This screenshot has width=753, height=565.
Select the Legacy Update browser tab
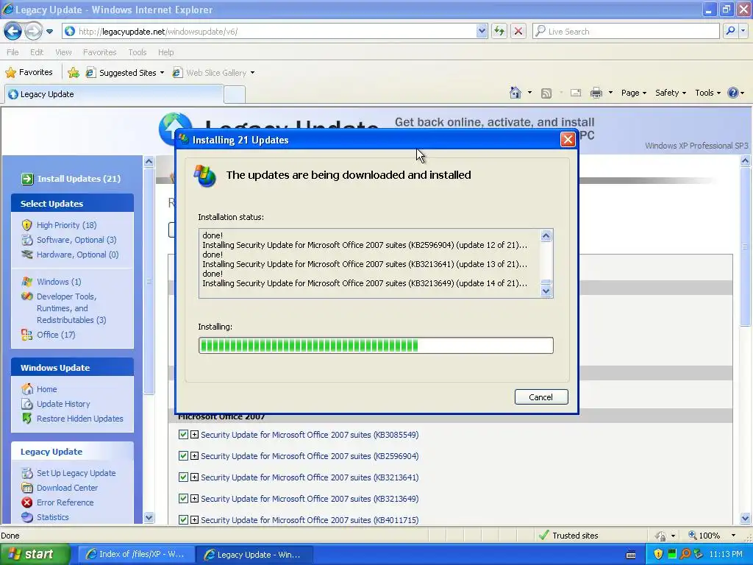pyautogui.click(x=114, y=94)
